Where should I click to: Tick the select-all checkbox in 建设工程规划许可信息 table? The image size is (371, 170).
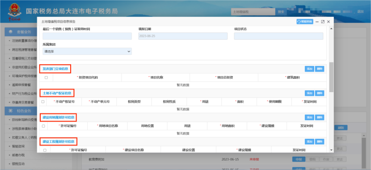45,150
